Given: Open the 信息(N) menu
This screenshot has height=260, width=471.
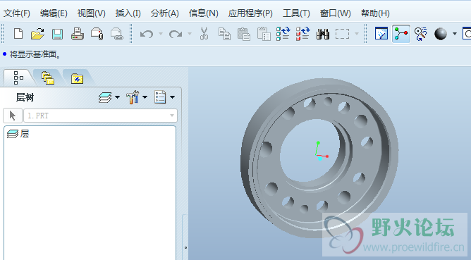Looking at the screenshot, I should click(x=203, y=13).
